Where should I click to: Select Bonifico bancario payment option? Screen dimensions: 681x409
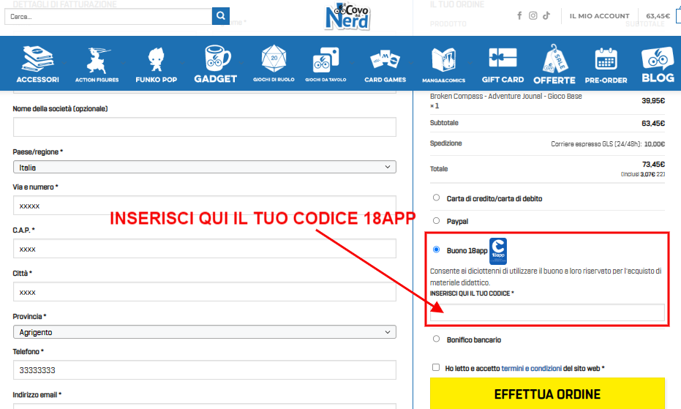(x=437, y=339)
